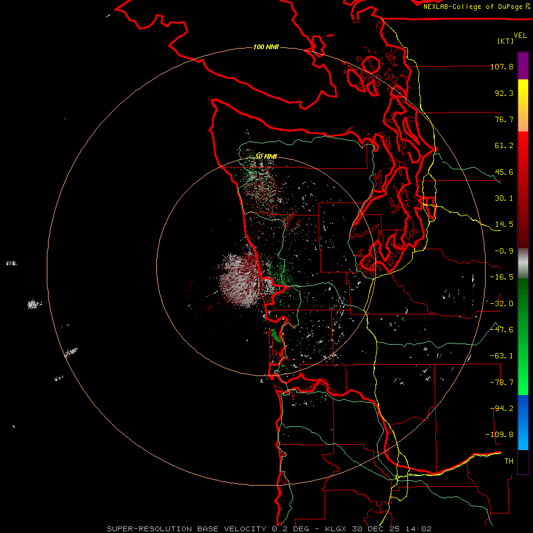Select the 50 NMI range ring label
The width and height of the screenshot is (533, 533).
266,156
